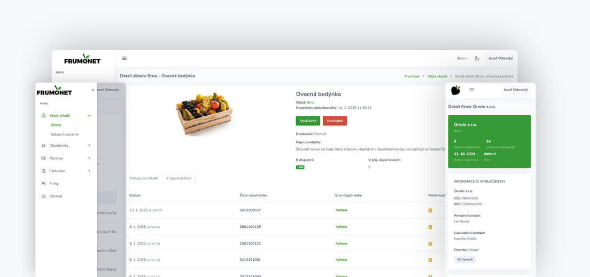Select the V objednávkách tab
The height and width of the screenshot is (277, 590).
[178, 178]
